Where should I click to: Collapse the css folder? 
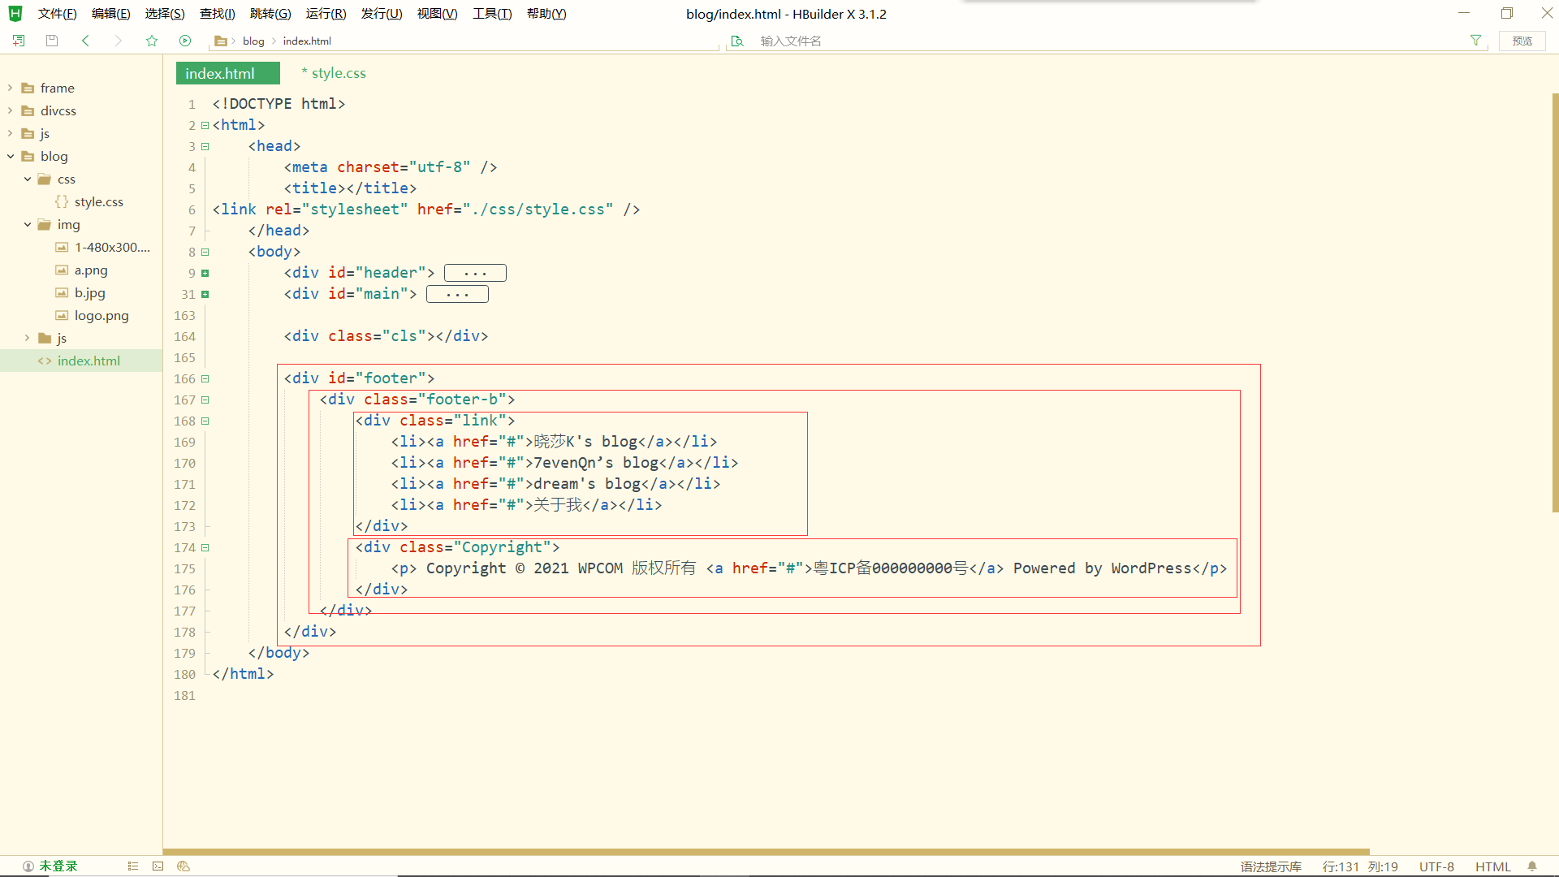(x=27, y=179)
